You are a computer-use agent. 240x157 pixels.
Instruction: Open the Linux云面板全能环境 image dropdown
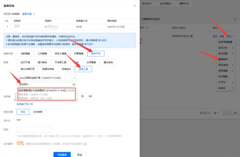pyautogui.click(x=46, y=78)
